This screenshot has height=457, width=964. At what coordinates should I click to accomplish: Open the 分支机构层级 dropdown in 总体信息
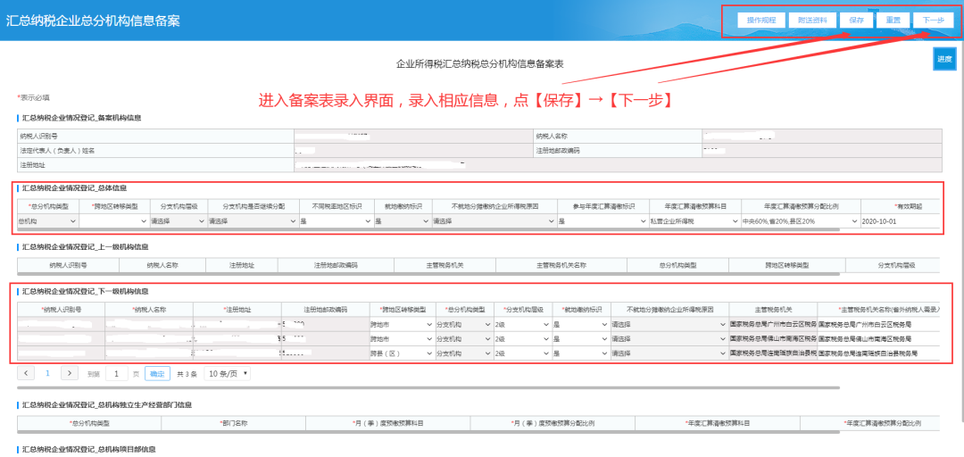coord(178,220)
